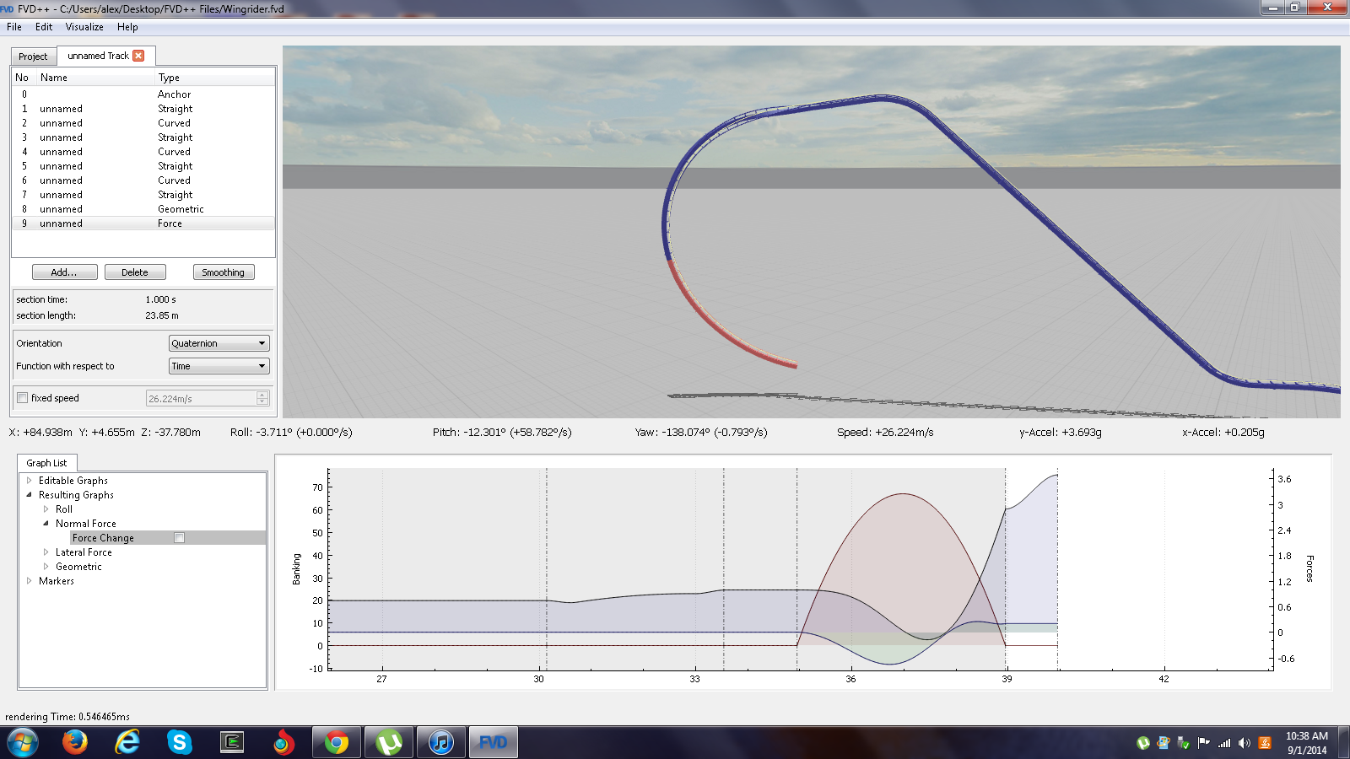Click the Add... button
The width and height of the screenshot is (1350, 759).
pyautogui.click(x=63, y=272)
